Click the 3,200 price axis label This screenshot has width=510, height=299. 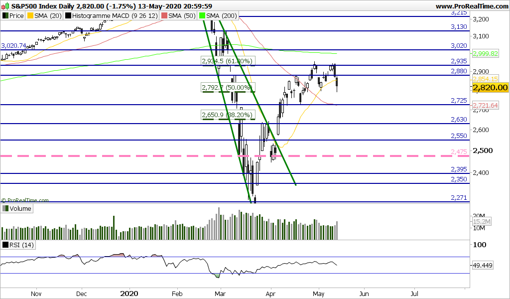pyautogui.click(x=482, y=19)
